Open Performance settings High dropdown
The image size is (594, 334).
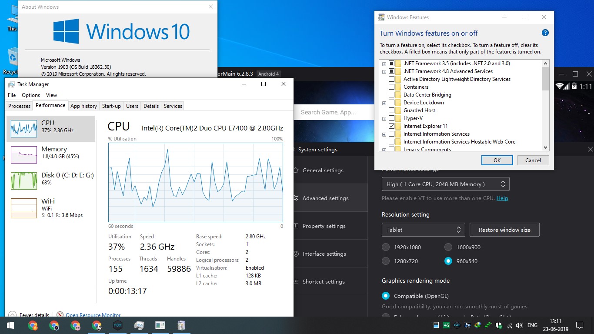click(x=445, y=184)
